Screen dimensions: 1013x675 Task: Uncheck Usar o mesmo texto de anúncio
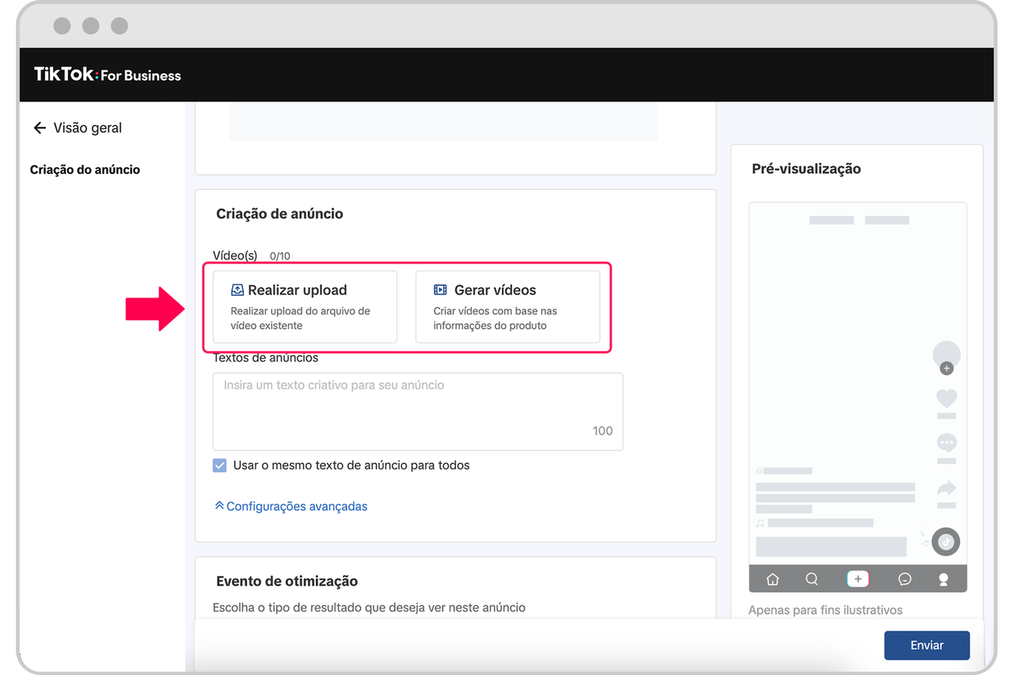pyautogui.click(x=220, y=465)
